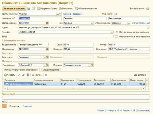This screenshot has height=114, width=153.
Task: Click passport Номер field 458775
Action: pos(129,44)
